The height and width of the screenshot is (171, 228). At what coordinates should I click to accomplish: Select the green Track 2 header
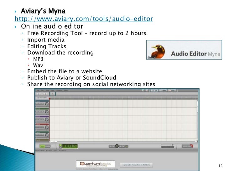coord(42,109)
